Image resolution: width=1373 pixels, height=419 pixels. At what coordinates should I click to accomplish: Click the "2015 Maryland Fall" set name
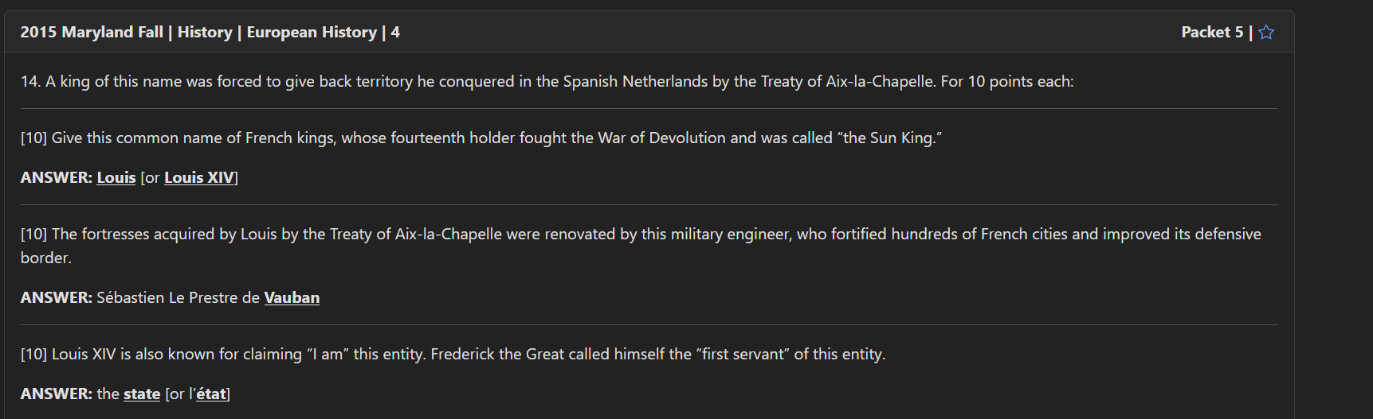92,33
